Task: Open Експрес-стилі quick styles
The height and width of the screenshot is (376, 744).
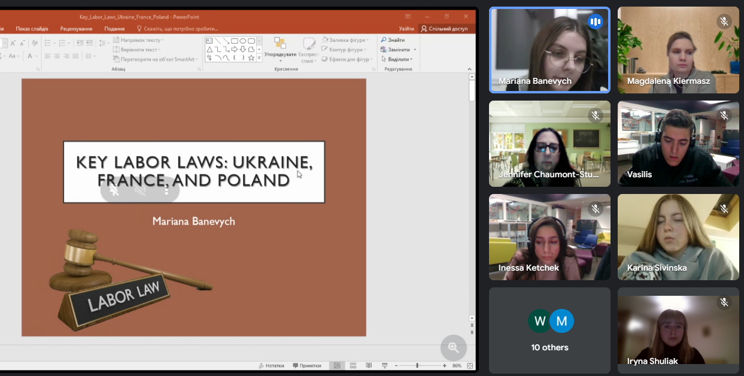Action: (x=309, y=50)
